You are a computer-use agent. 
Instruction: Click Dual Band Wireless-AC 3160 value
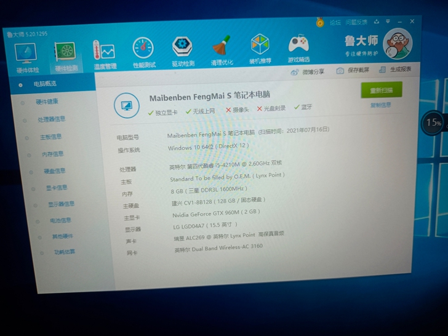pyautogui.click(x=218, y=248)
